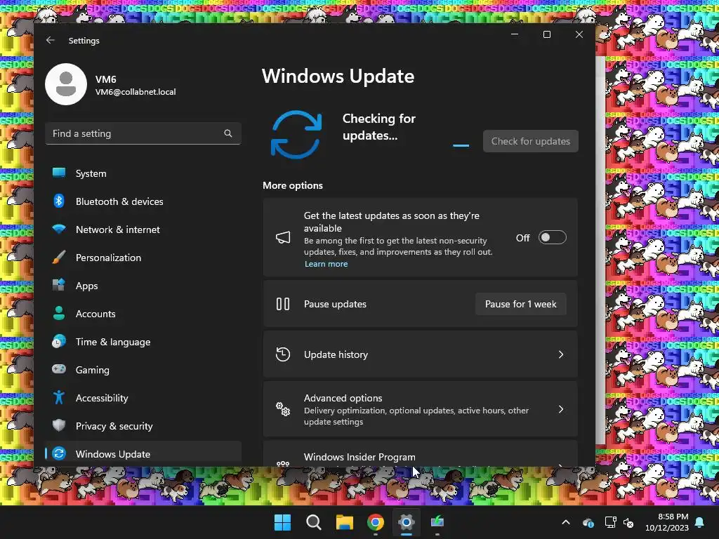This screenshot has height=539, width=719.
Task: Click the Accessibility figure icon
Action: (x=59, y=397)
